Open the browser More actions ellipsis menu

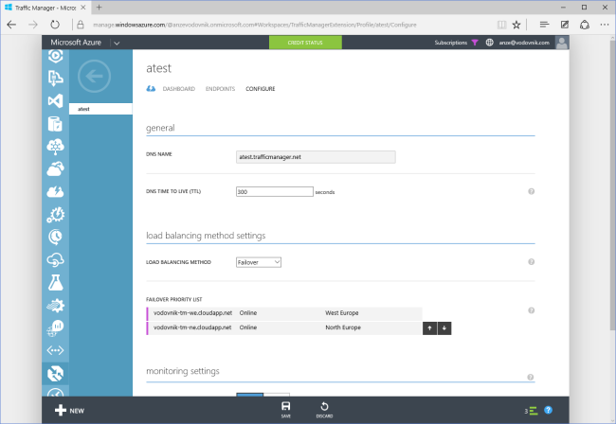[x=605, y=25]
